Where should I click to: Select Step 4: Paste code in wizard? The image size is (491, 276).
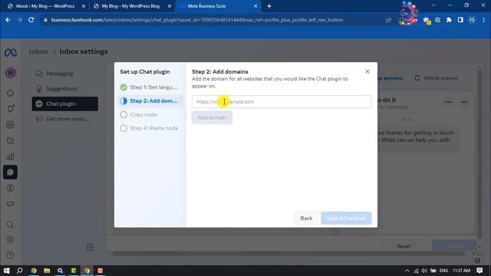[150, 128]
